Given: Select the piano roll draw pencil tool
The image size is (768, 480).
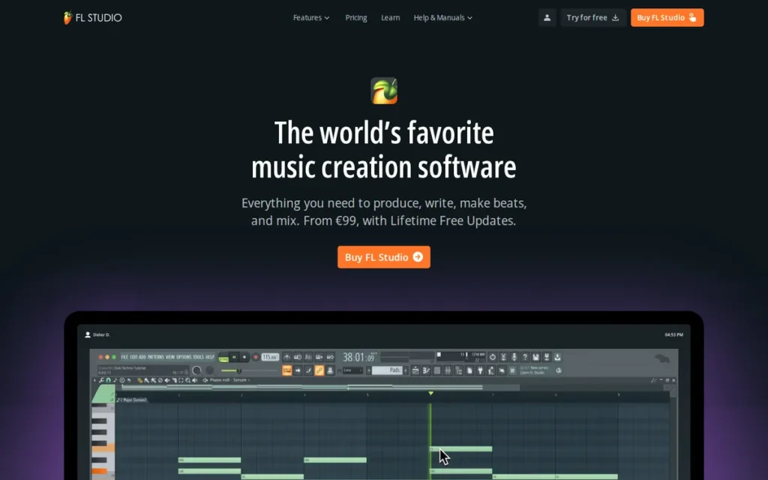Looking at the screenshot, I should (139, 380).
